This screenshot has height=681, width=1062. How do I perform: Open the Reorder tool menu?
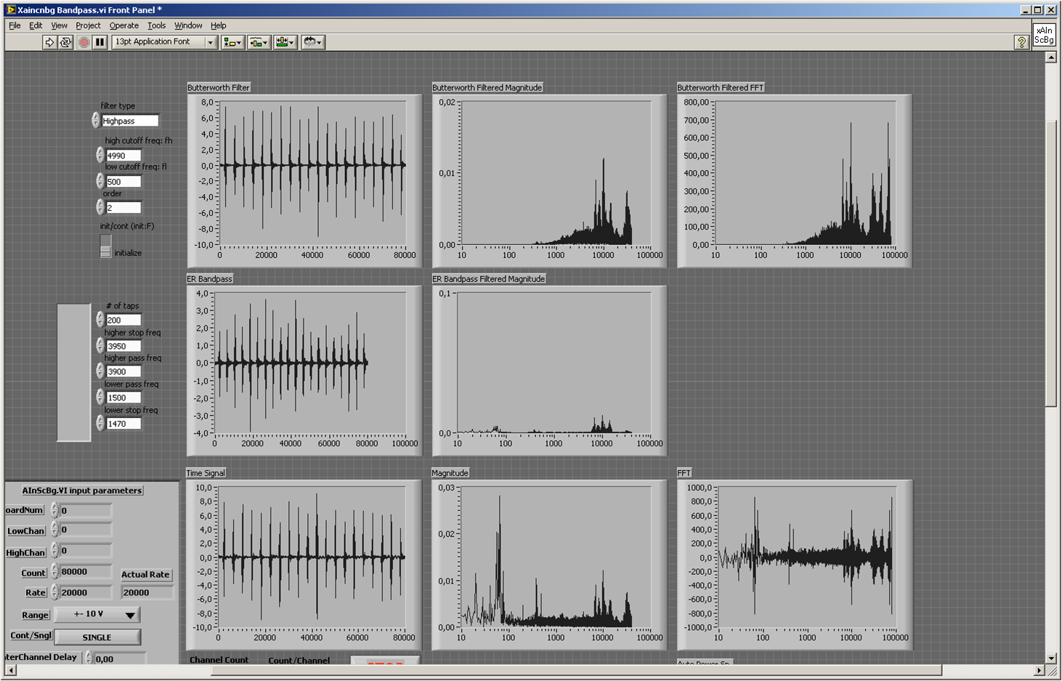click(312, 42)
